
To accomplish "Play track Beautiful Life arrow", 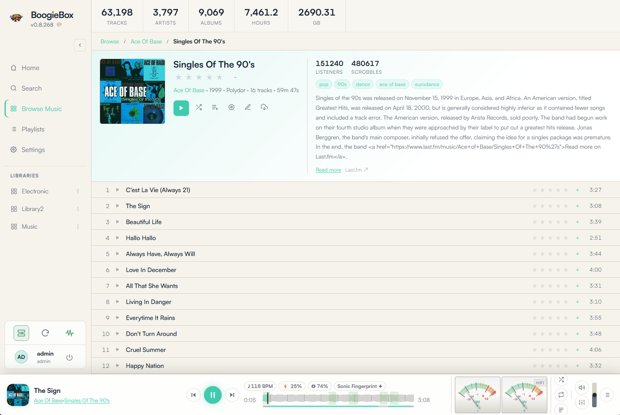I will point(117,222).
